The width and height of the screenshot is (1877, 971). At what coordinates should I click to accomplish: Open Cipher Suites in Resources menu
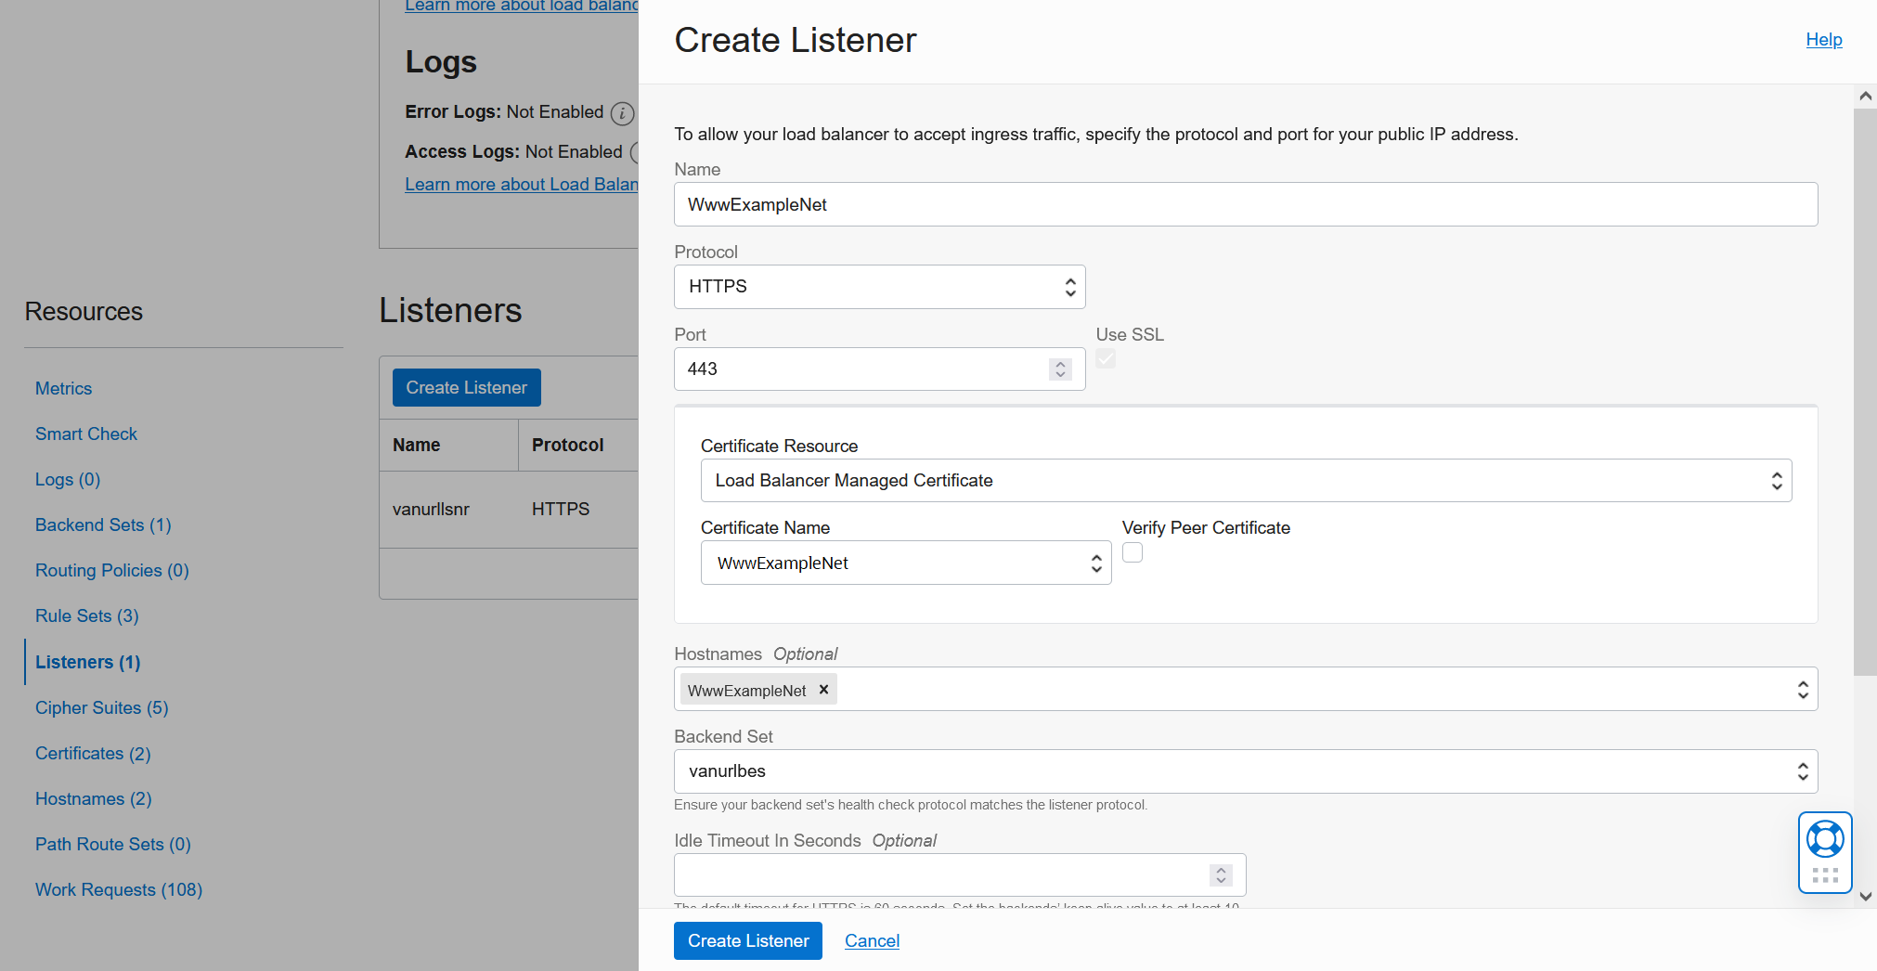[x=101, y=708]
